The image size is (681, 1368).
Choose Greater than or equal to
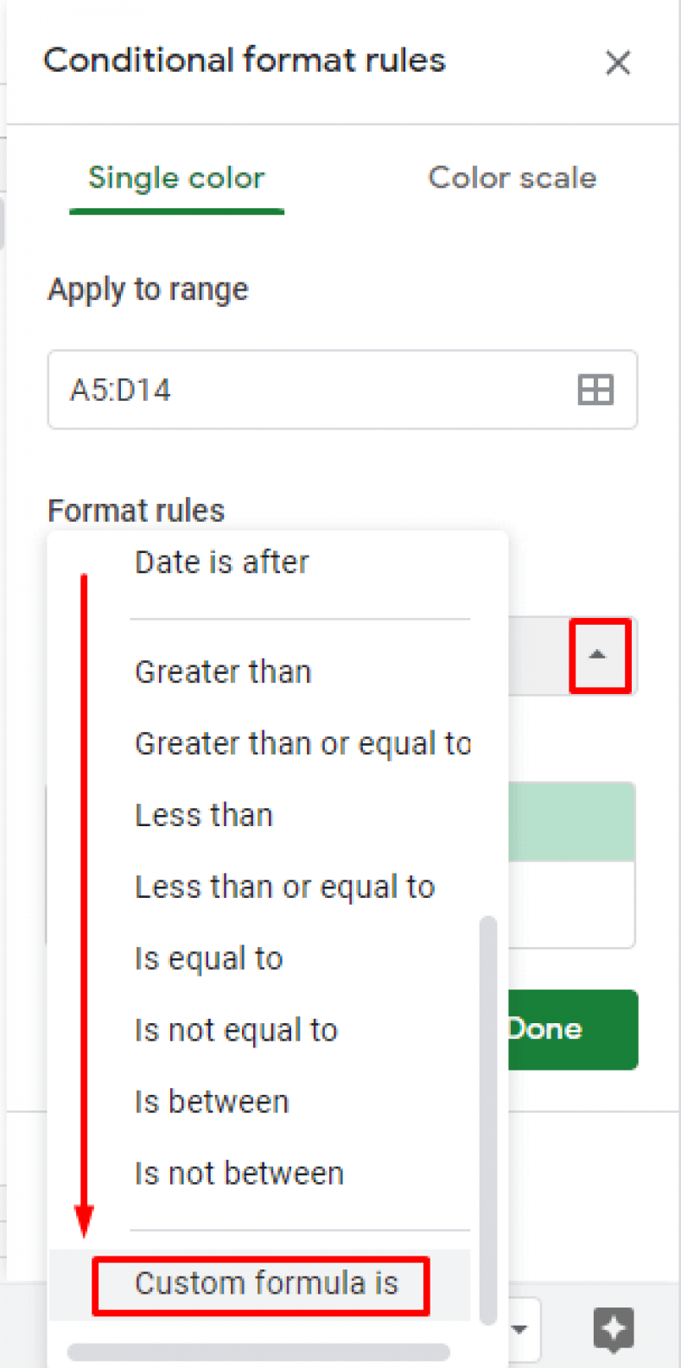302,743
